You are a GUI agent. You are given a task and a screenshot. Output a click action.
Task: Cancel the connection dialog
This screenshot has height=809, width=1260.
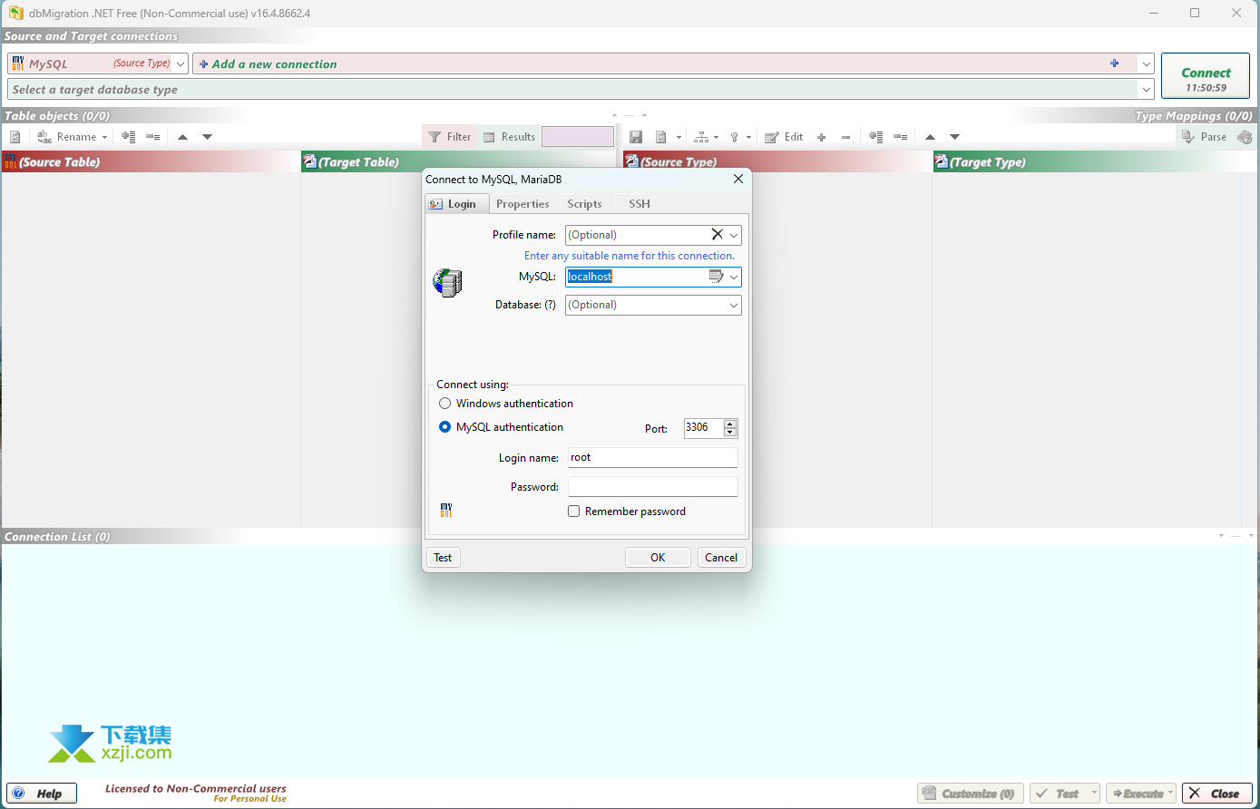pos(721,558)
